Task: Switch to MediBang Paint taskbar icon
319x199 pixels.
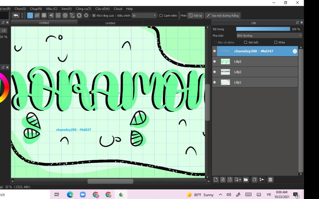Action: (121, 195)
